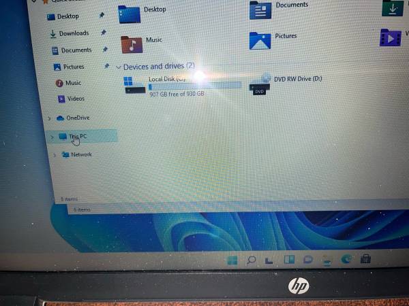Expand the OneDrive tree node
The height and width of the screenshot is (306, 409).
(50, 118)
